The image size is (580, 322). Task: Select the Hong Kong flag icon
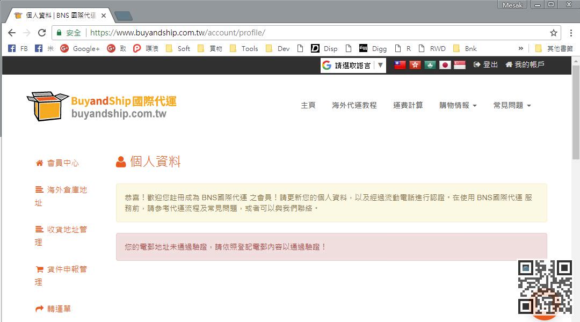(415, 65)
